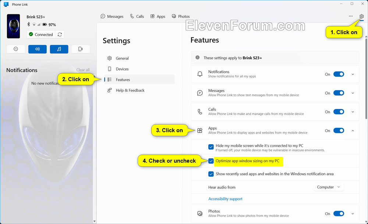Image resolution: width=368 pixels, height=224 pixels.
Task: Open the phone music audio player button
Action: [59, 49]
